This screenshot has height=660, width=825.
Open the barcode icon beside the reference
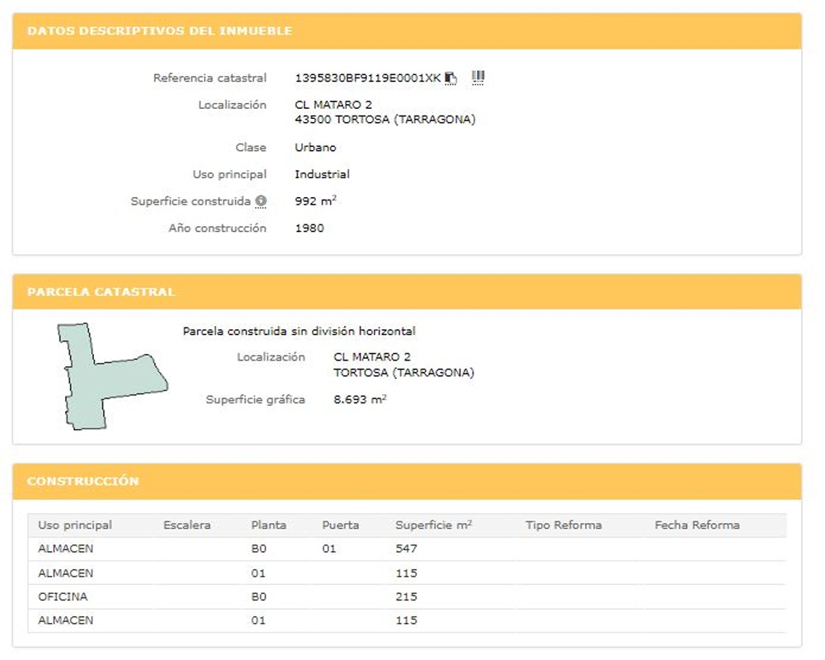(478, 78)
